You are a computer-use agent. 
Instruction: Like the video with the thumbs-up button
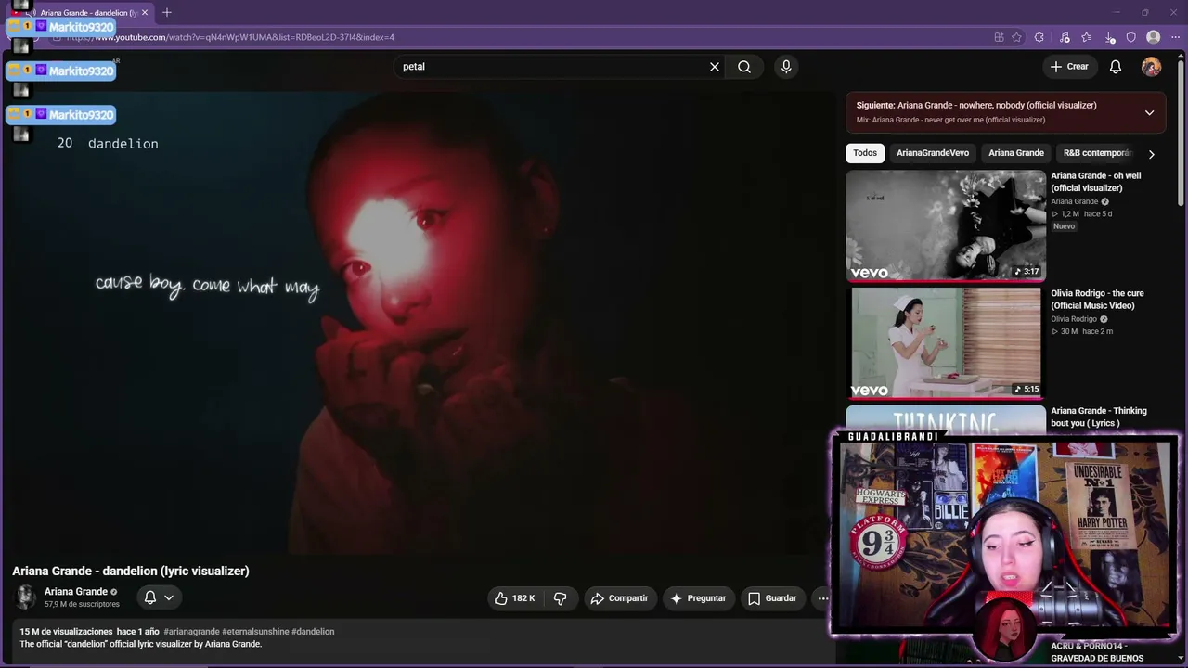coord(514,598)
